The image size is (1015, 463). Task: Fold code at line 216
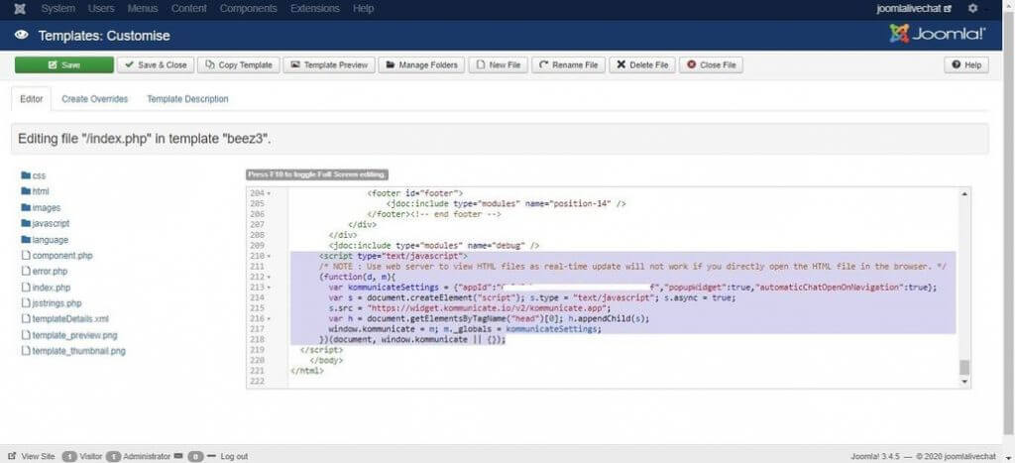269,319
